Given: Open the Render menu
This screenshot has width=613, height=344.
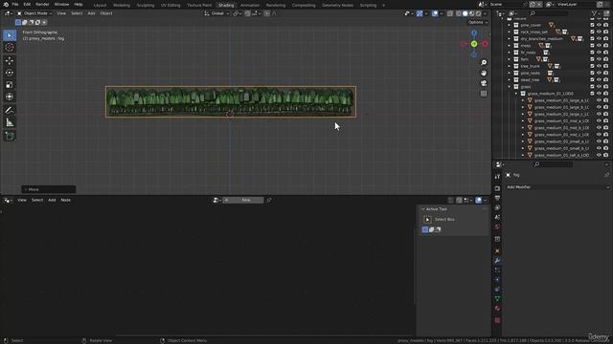Looking at the screenshot, I should click(42, 5).
